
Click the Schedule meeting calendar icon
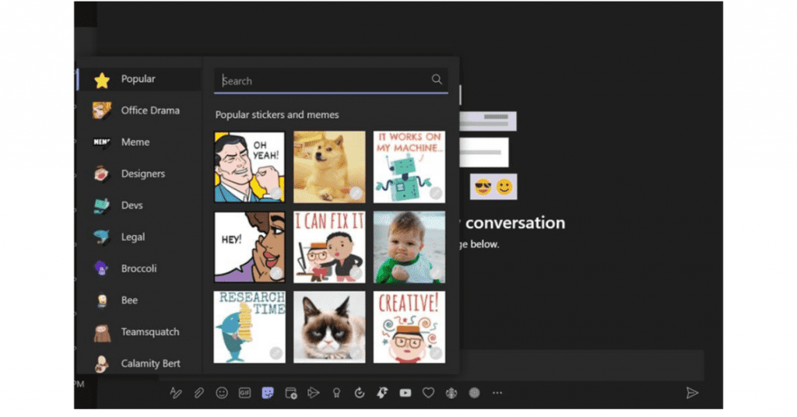coord(290,393)
